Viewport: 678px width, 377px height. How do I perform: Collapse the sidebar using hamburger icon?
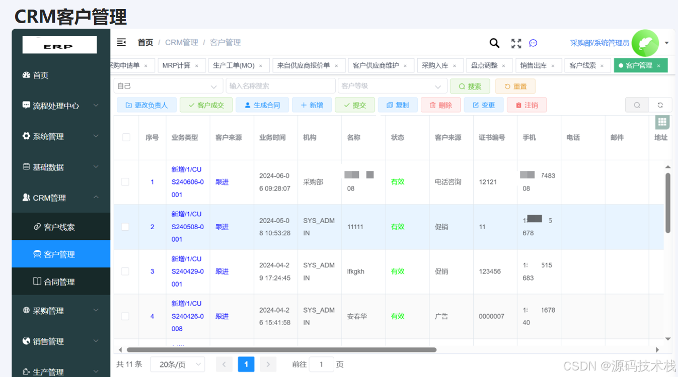(x=121, y=42)
